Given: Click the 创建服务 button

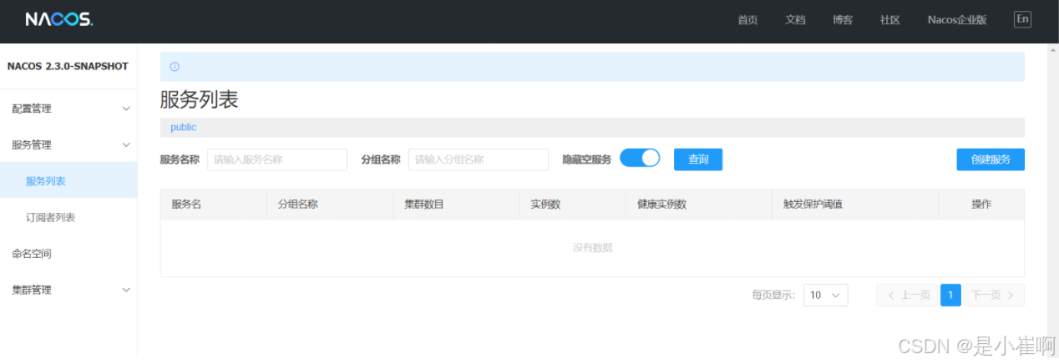Looking at the screenshot, I should coord(991,159).
